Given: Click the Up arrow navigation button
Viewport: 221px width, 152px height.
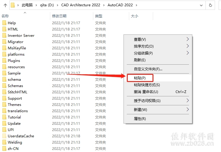Looking at the screenshot, I should point(5,5).
